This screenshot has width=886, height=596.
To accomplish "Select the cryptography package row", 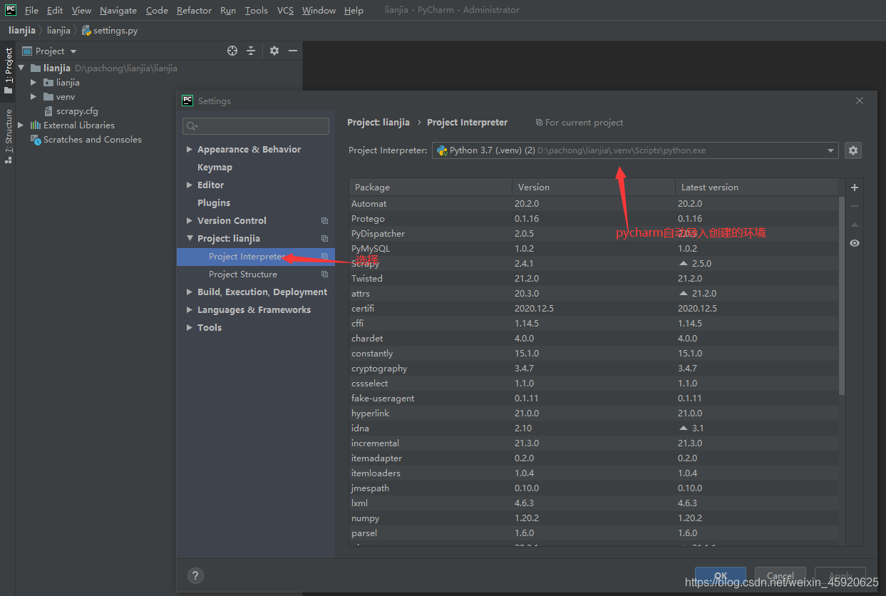I will (x=594, y=369).
